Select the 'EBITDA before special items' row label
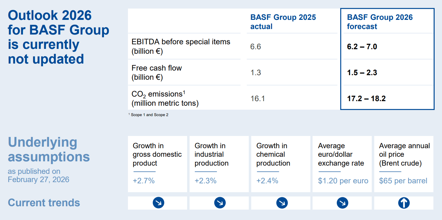This screenshot has height=220, width=442. (181, 46)
